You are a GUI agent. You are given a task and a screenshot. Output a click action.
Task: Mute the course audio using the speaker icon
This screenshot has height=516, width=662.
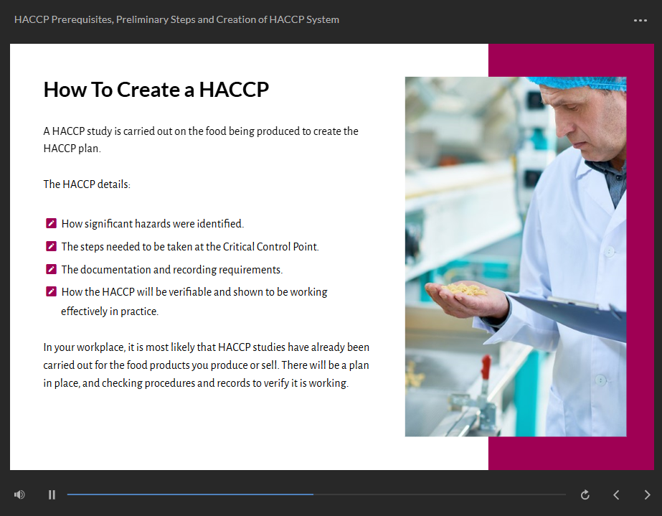point(19,494)
